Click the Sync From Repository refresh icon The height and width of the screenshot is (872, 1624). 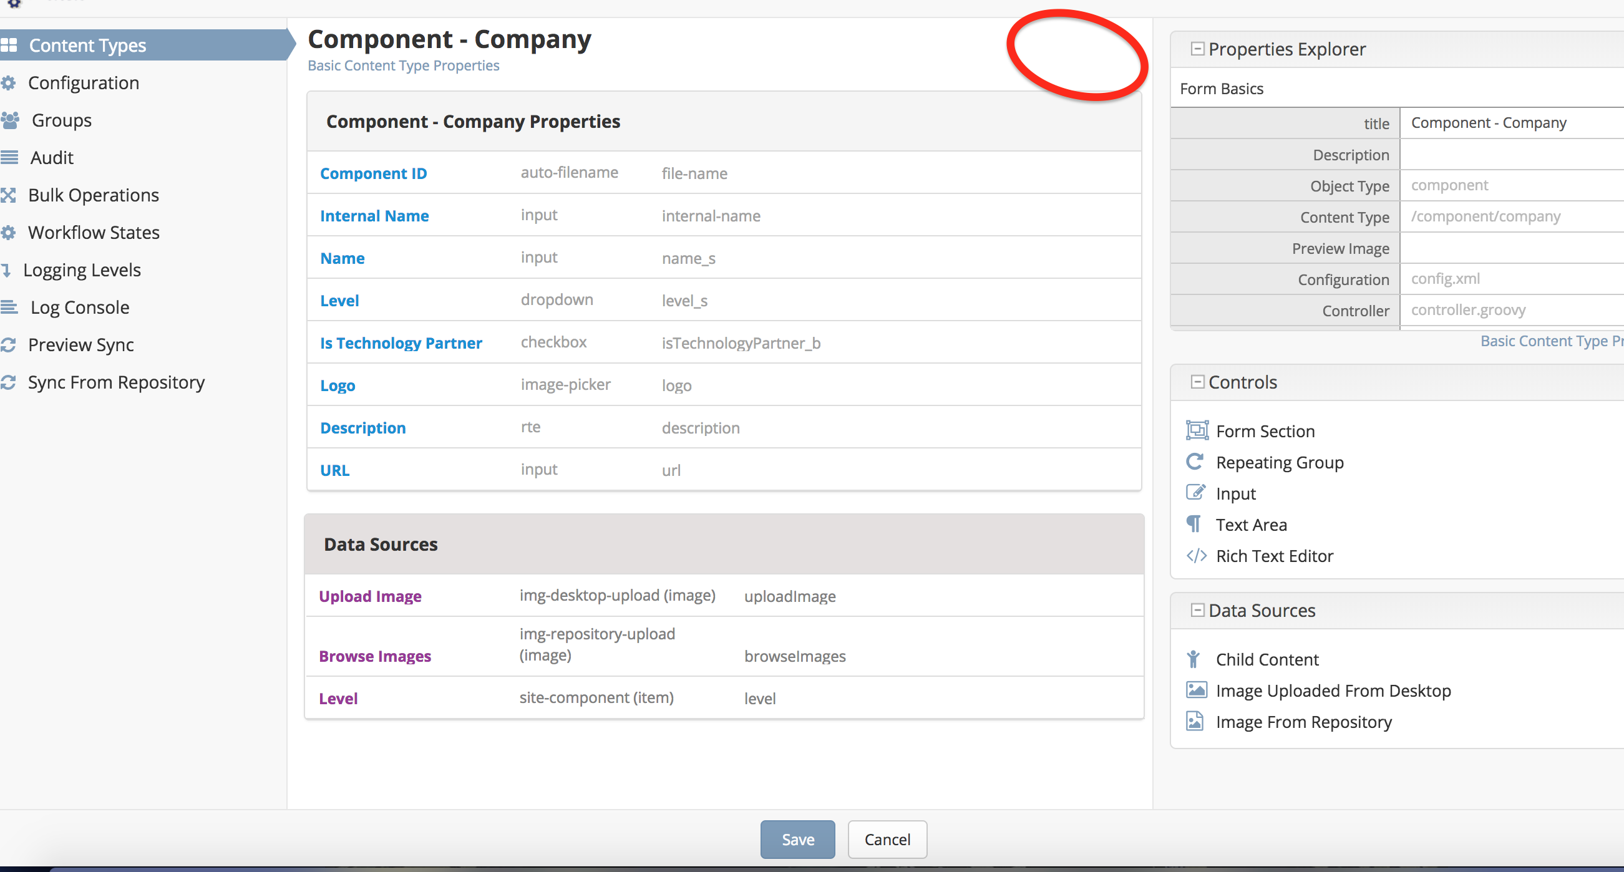(x=7, y=382)
